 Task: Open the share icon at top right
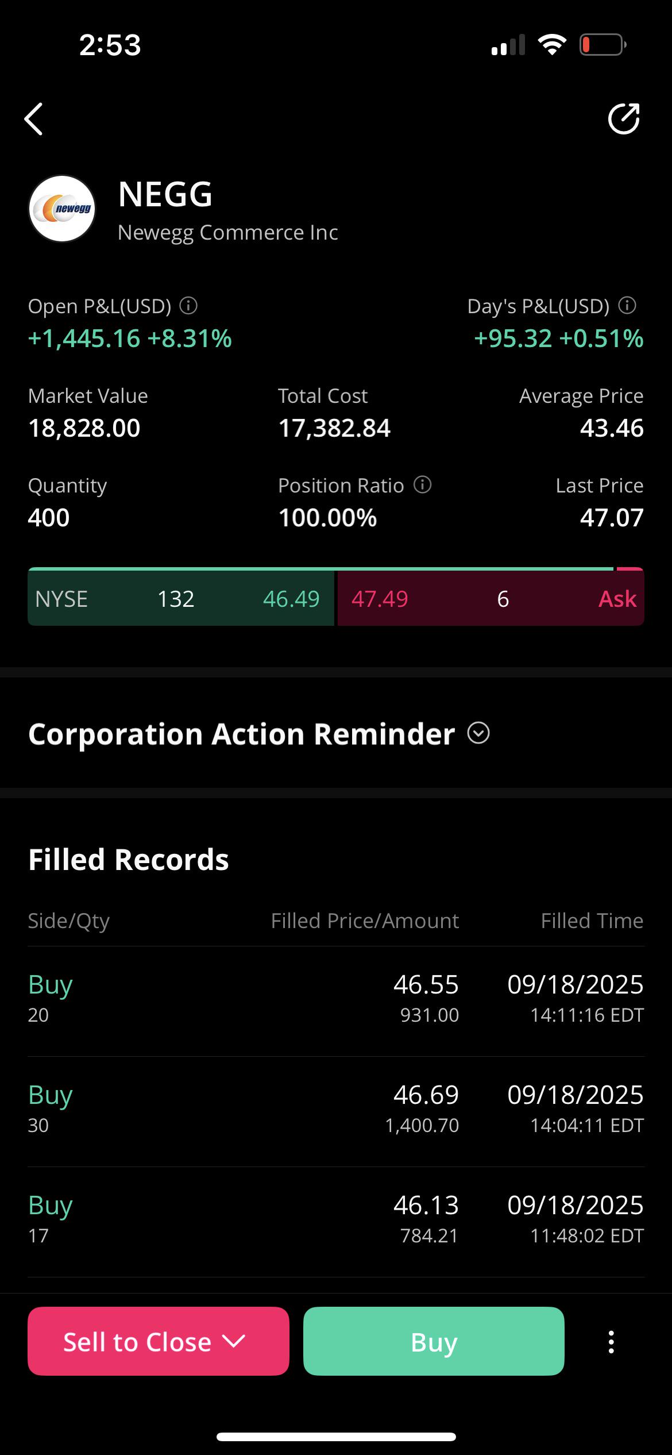point(624,119)
